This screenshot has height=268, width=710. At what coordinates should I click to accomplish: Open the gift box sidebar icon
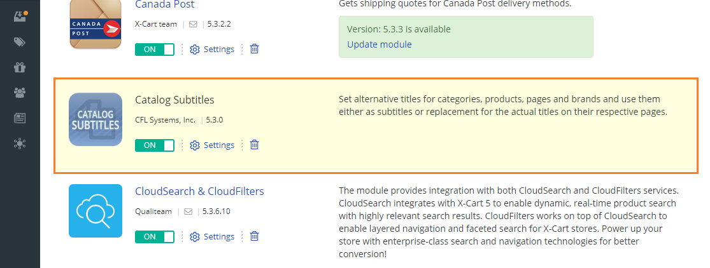tap(20, 67)
